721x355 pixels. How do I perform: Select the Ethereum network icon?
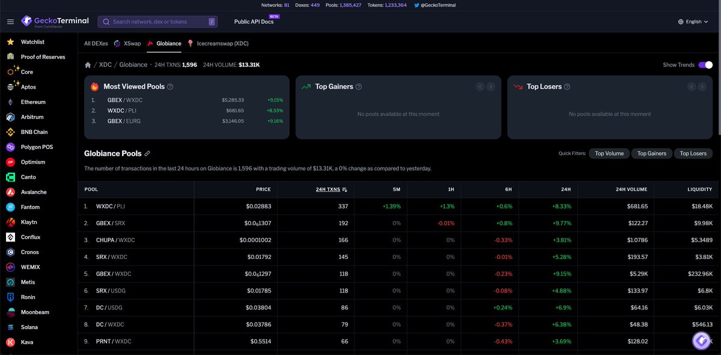10,102
